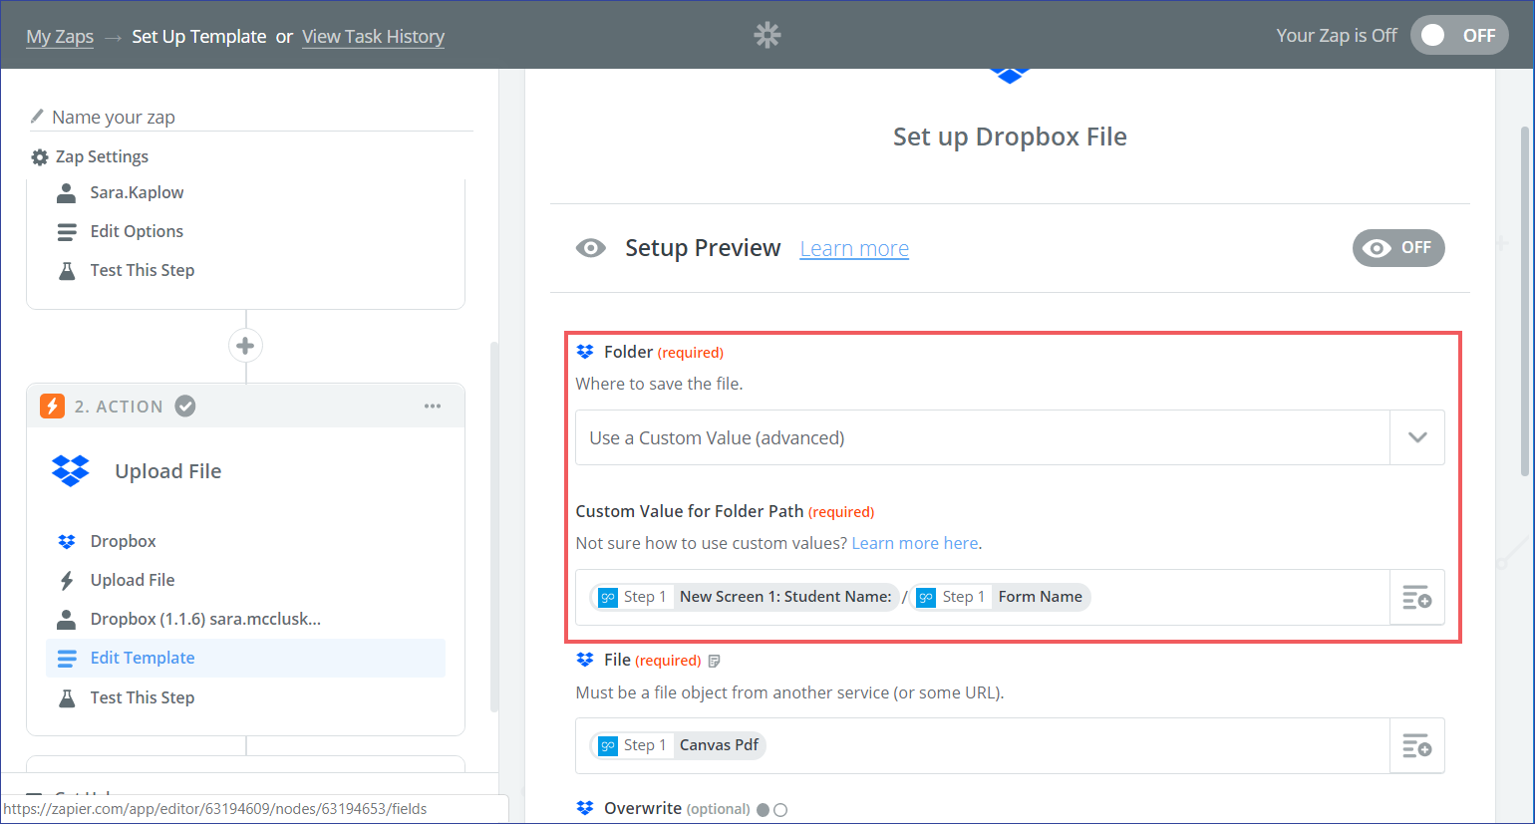Open the Learn more link for Setup Preview
Viewport: 1535px width, 824px height.
tap(853, 248)
